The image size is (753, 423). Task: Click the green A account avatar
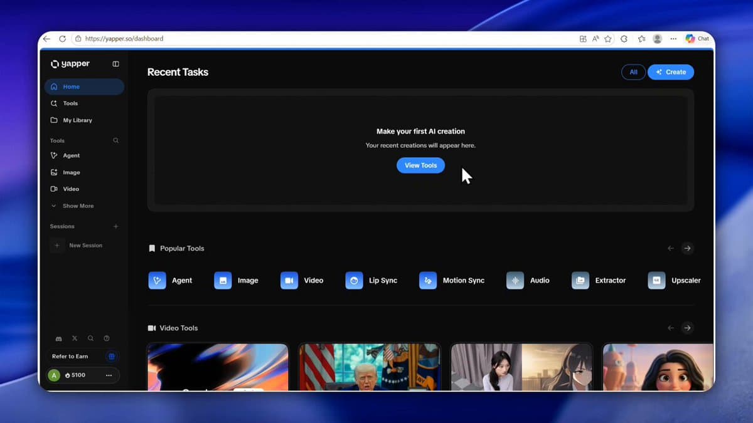pyautogui.click(x=54, y=375)
